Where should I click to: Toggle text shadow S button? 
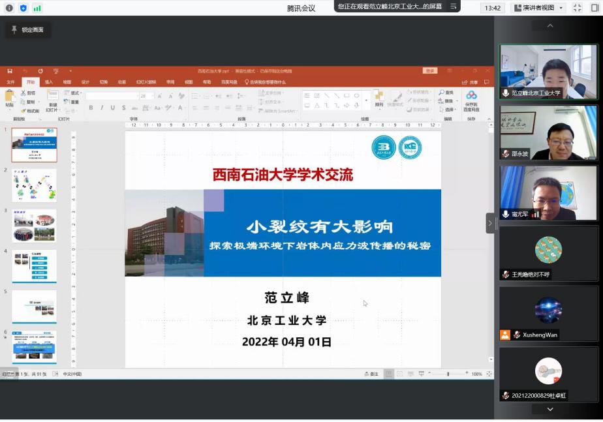(124, 108)
